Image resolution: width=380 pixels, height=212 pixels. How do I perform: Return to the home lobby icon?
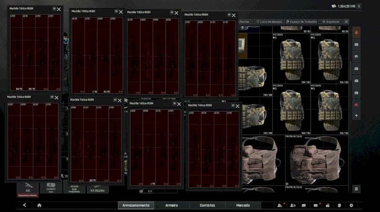(x=39, y=205)
